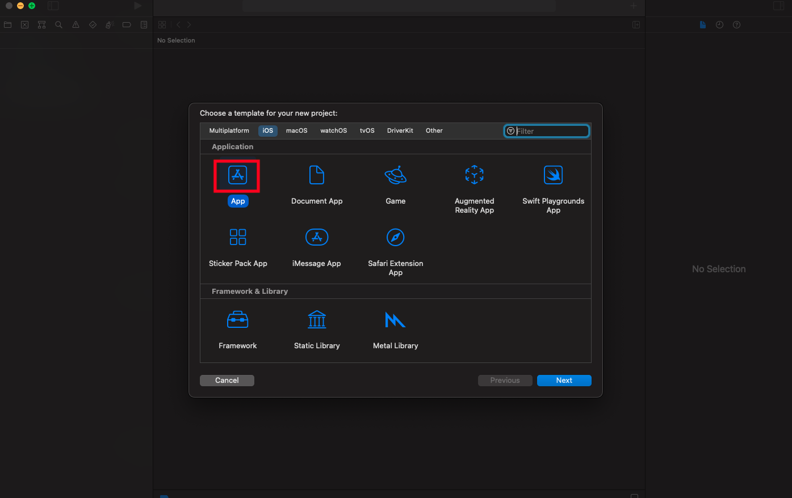Switch to the macOS tab

tap(297, 130)
